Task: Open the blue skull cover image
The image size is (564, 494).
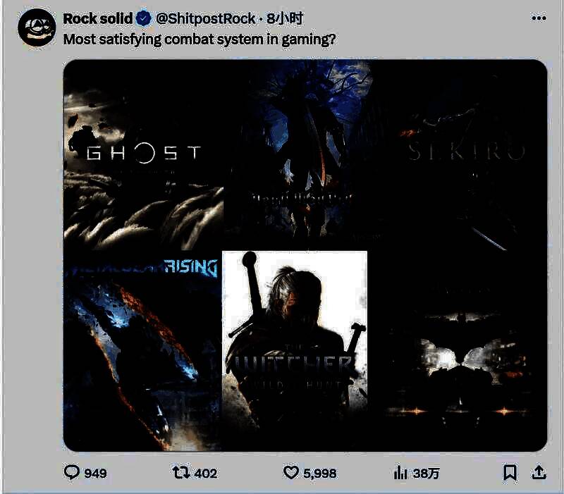Action: point(295,155)
